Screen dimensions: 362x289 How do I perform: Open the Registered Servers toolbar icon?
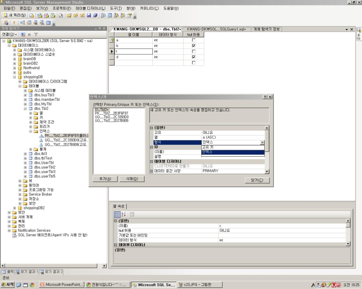click(104, 16)
